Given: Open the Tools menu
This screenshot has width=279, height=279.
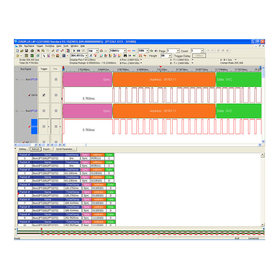Looking at the screenshot, I should 66,46.
